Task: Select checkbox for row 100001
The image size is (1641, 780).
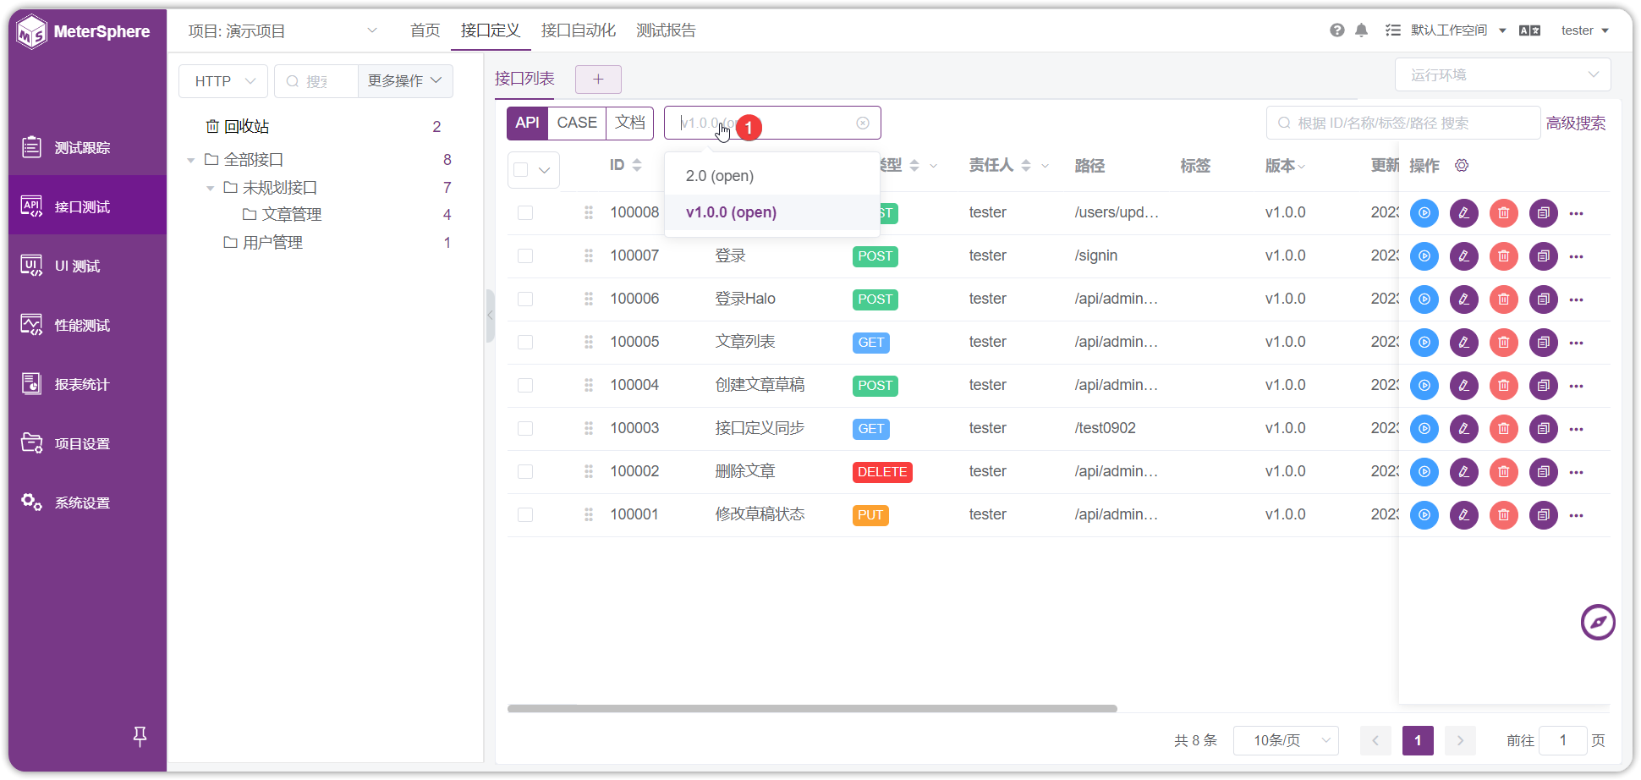Action: tap(525, 515)
